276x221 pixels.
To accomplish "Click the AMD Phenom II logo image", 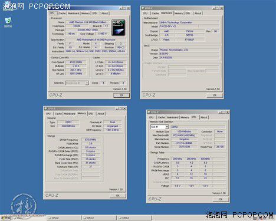I will point(118,28).
